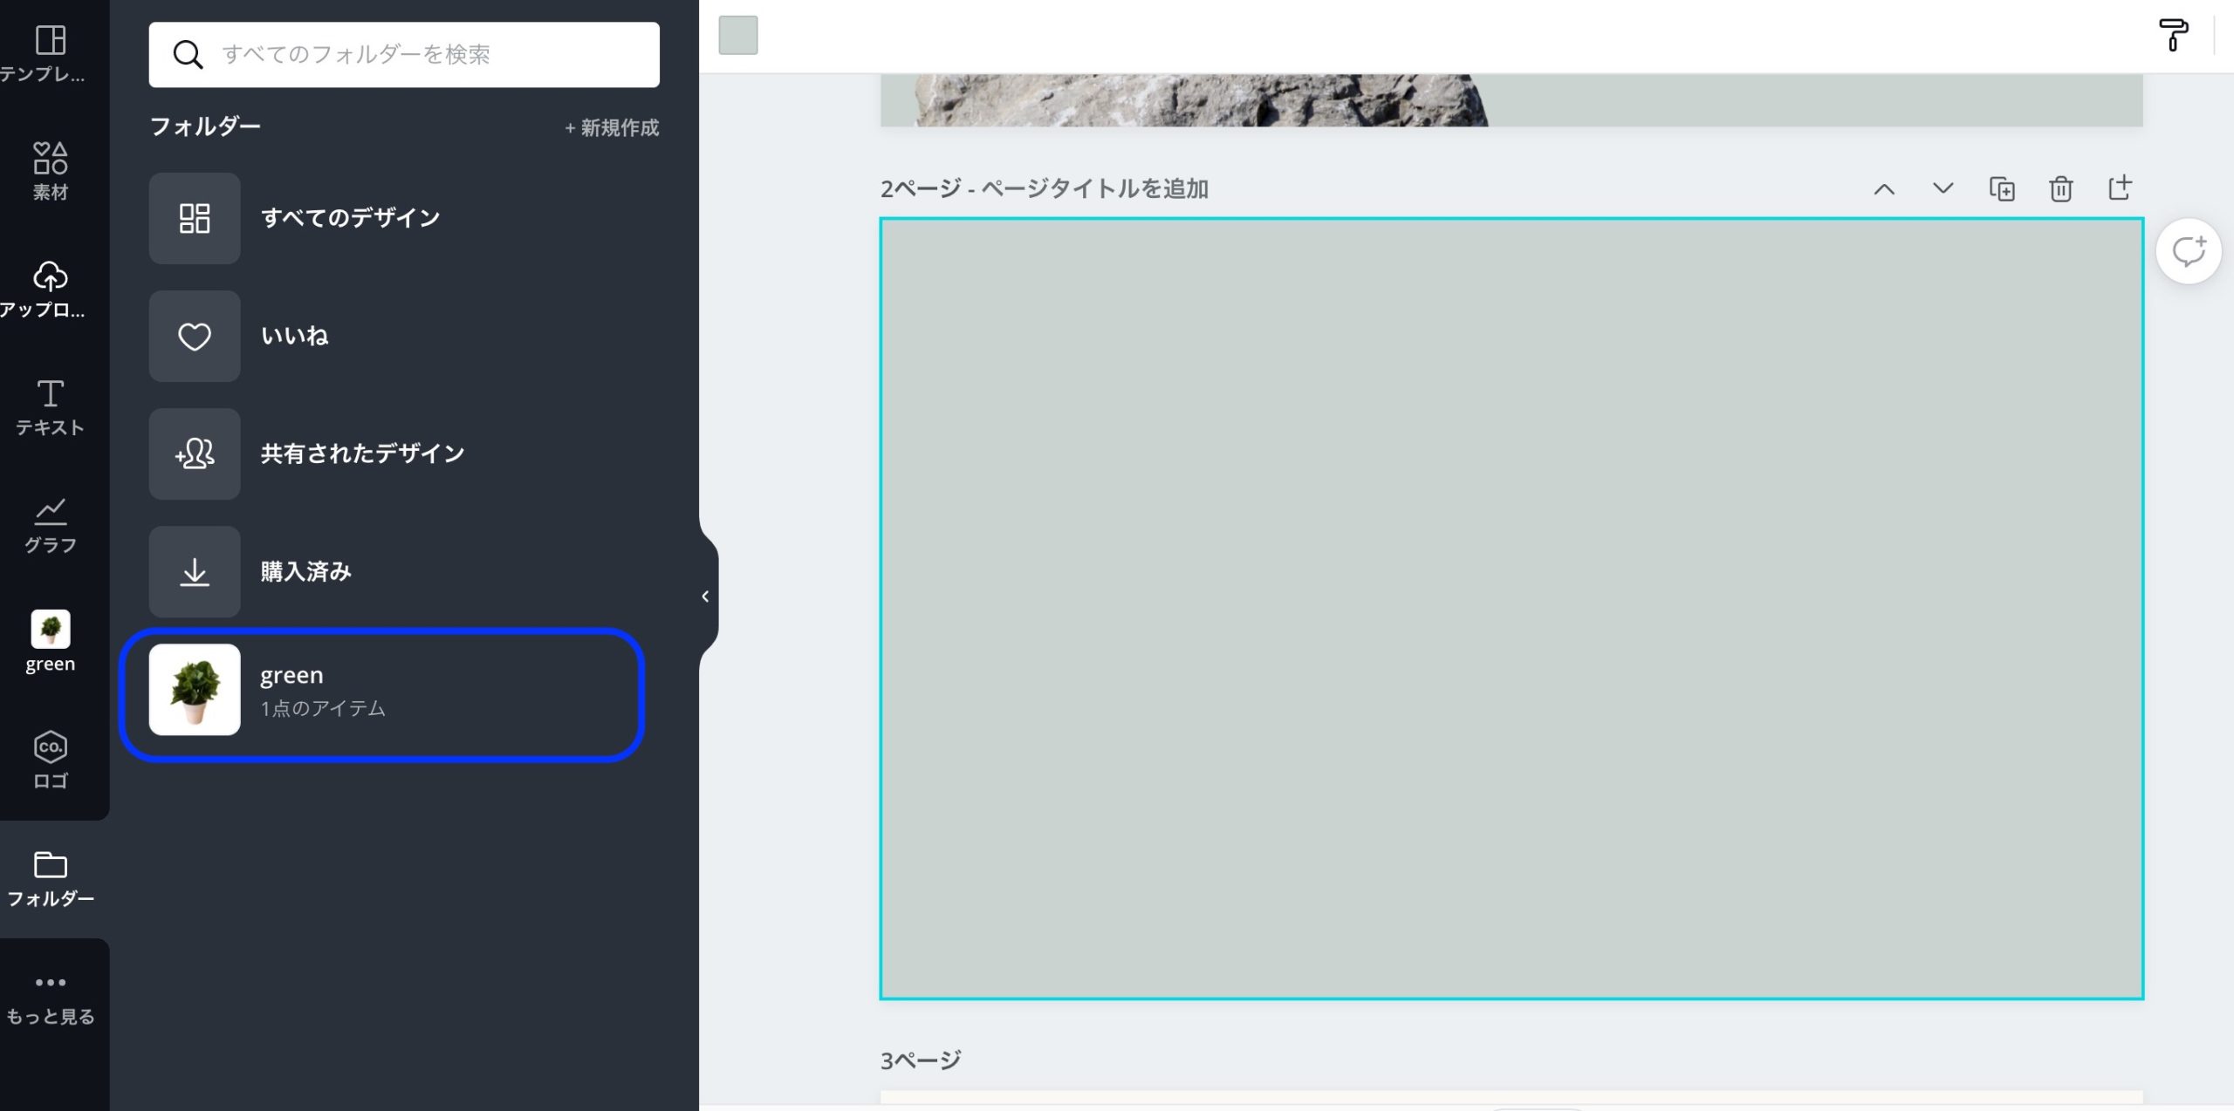Open the ロゴ (Logo) sidebar panel
The image size is (2234, 1111).
coord(50,760)
